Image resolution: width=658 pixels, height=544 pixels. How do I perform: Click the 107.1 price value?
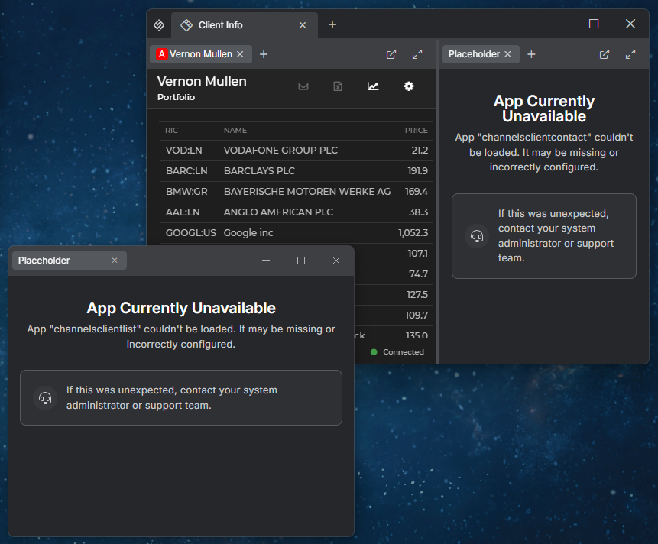click(418, 253)
